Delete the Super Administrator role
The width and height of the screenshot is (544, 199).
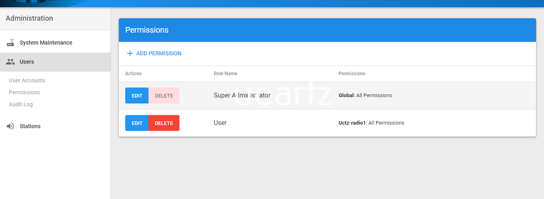164,96
